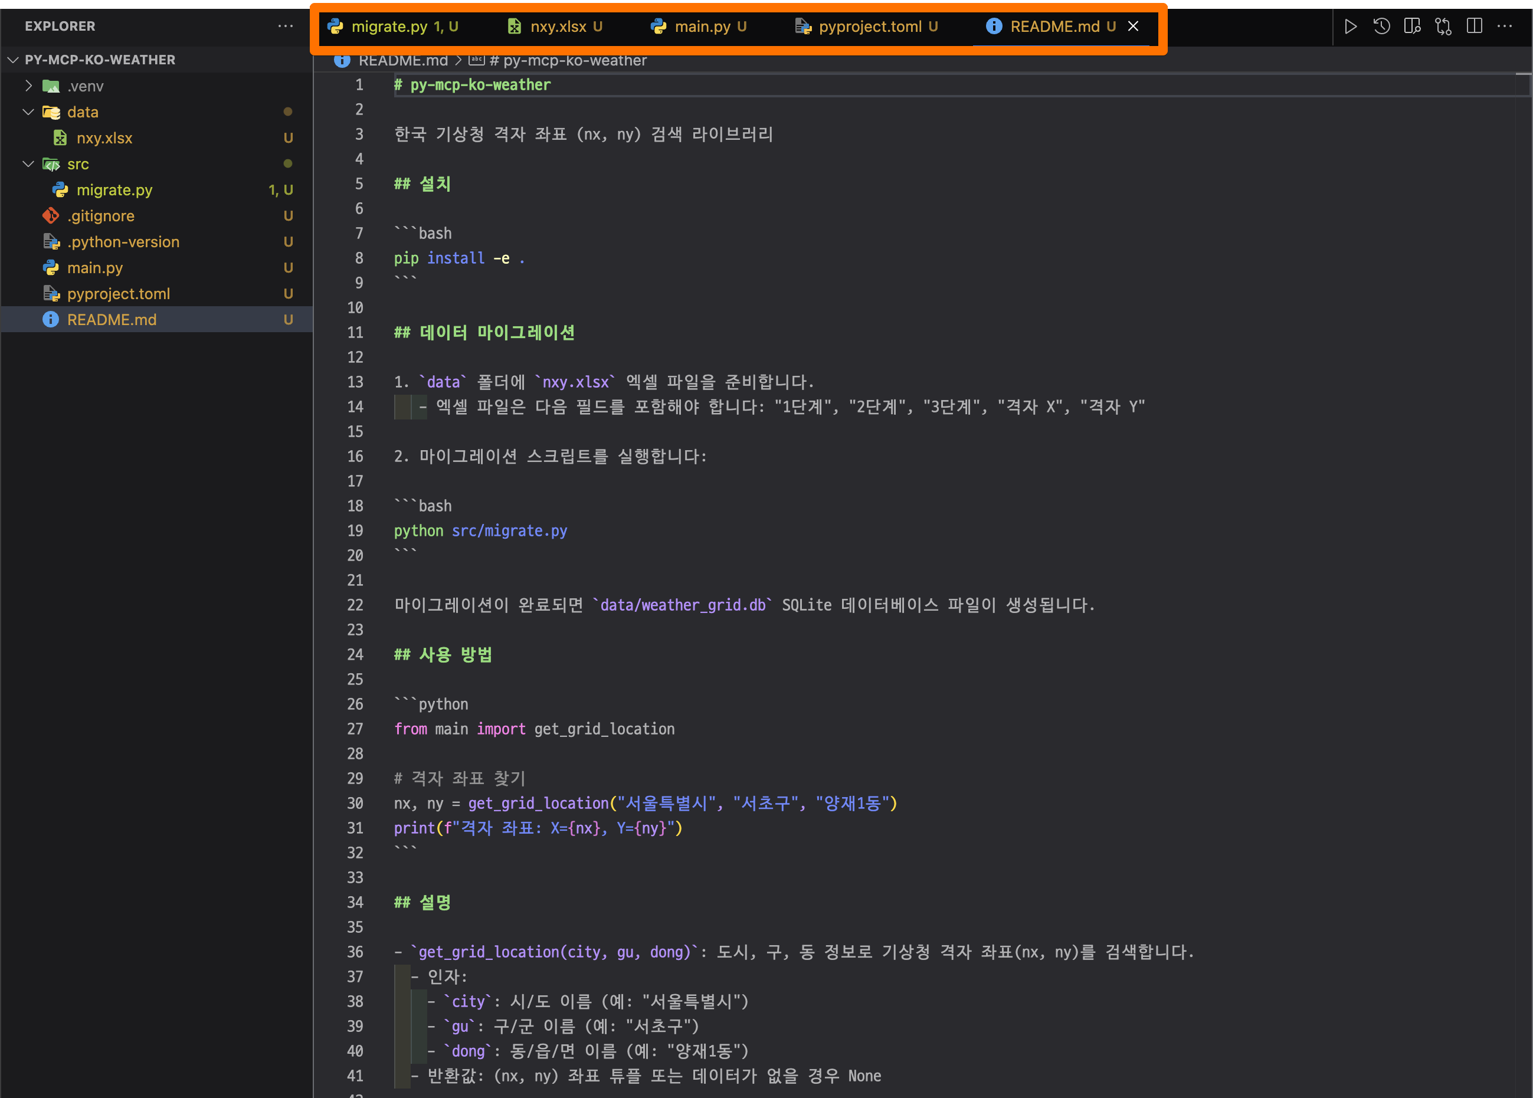Screen dimensions: 1533x1098
Task: Expand the .venv folder
Action: pyautogui.click(x=28, y=86)
